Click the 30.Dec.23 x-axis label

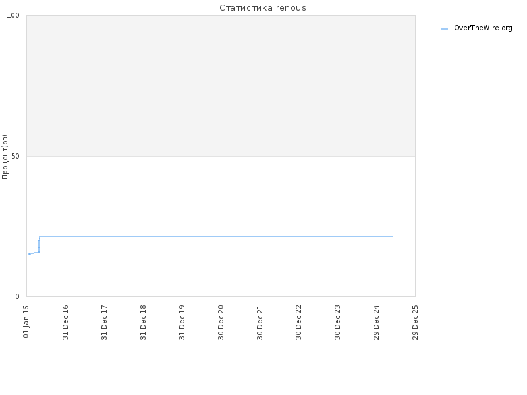tap(337, 323)
